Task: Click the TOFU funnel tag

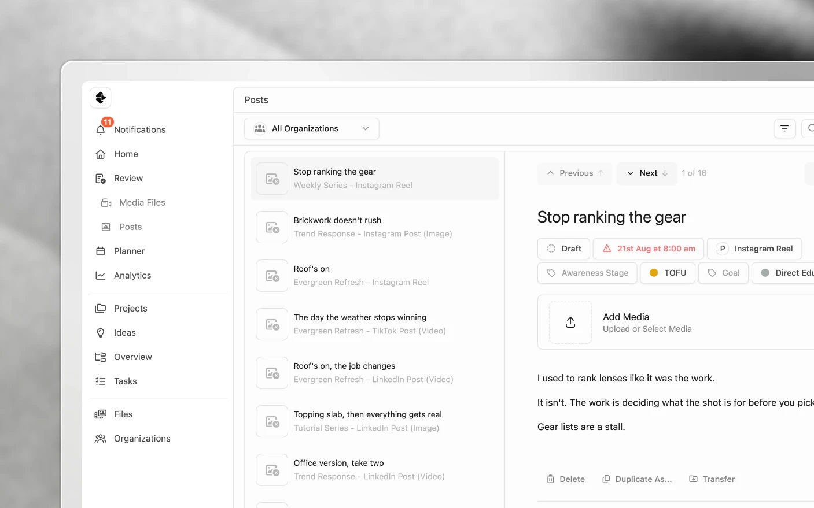Action: click(668, 273)
